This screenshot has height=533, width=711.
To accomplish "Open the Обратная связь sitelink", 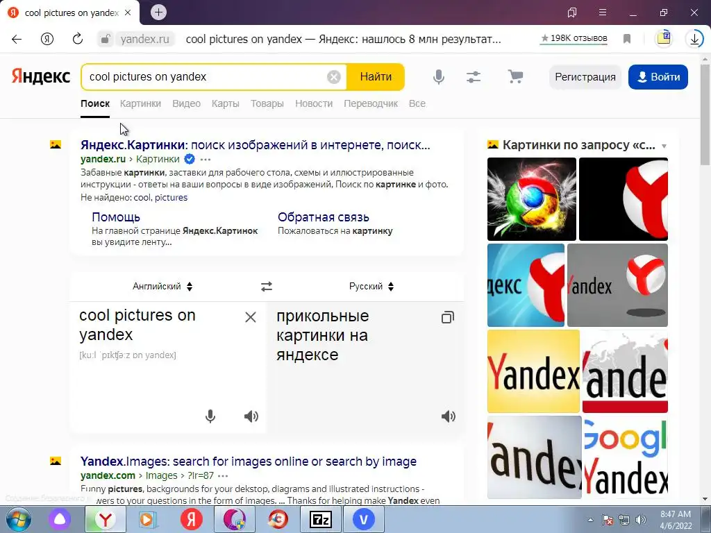I will pyautogui.click(x=324, y=217).
